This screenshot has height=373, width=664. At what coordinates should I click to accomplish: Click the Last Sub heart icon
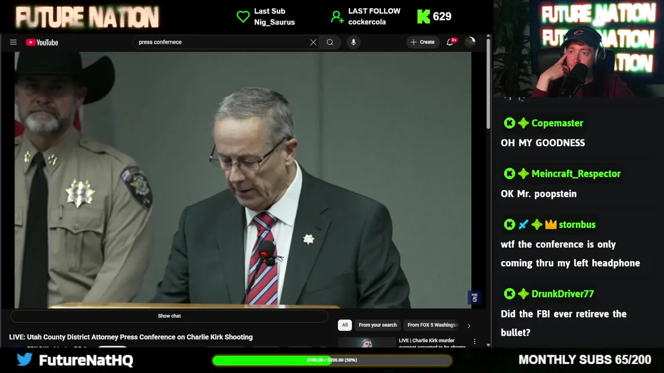243,17
